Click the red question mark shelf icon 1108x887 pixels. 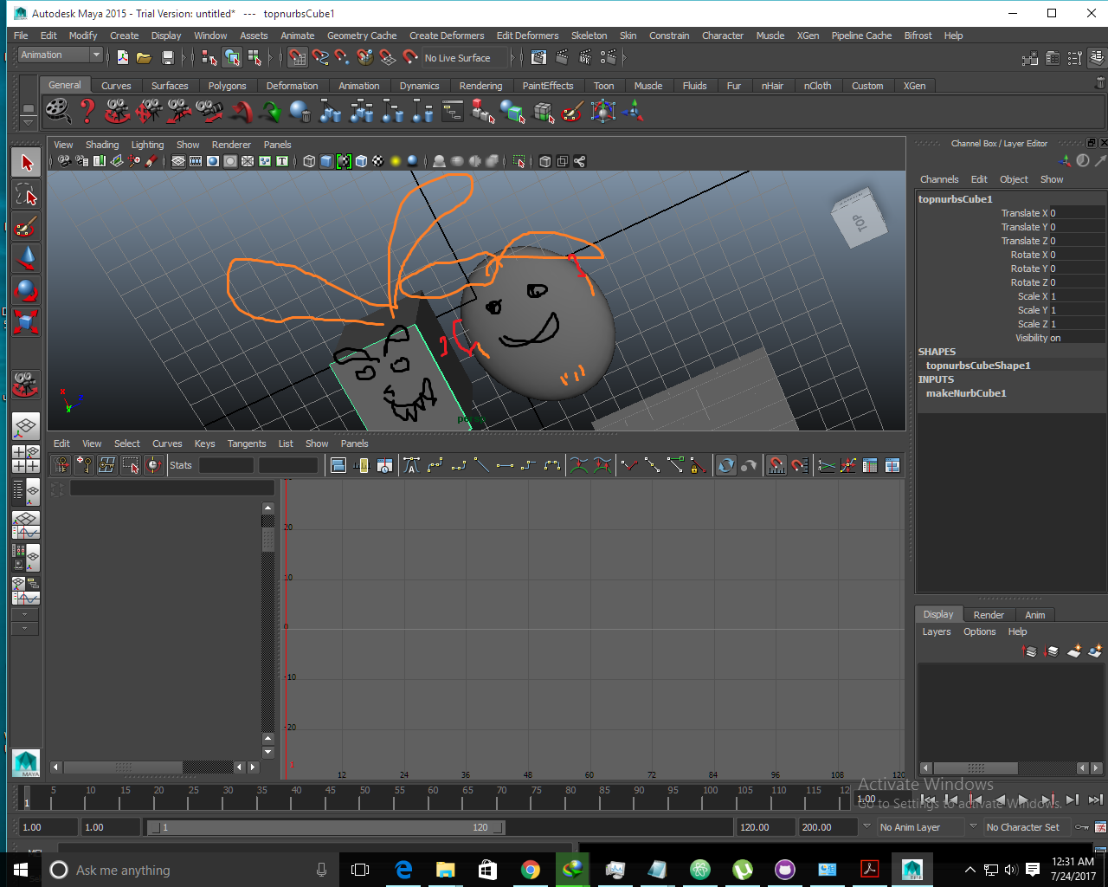pos(87,111)
